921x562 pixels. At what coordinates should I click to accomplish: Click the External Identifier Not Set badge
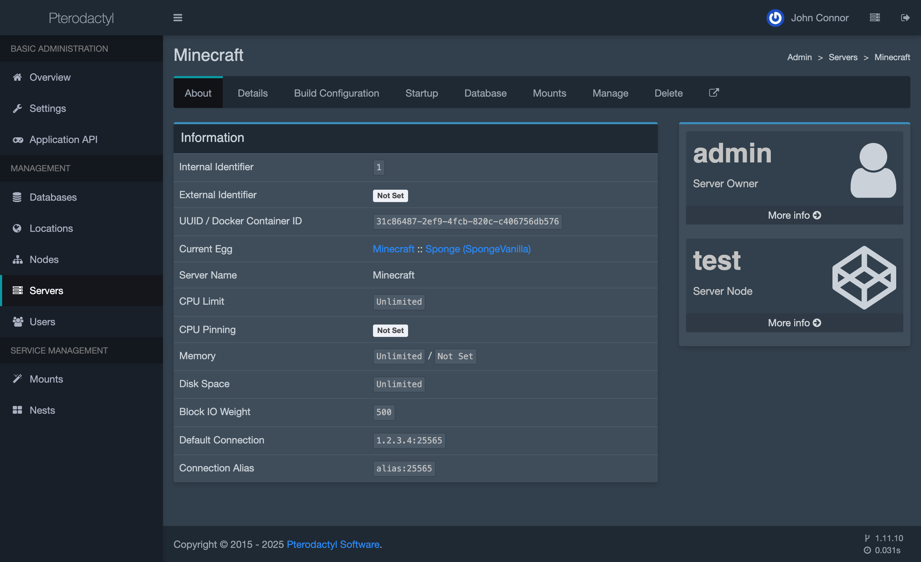[x=390, y=195]
